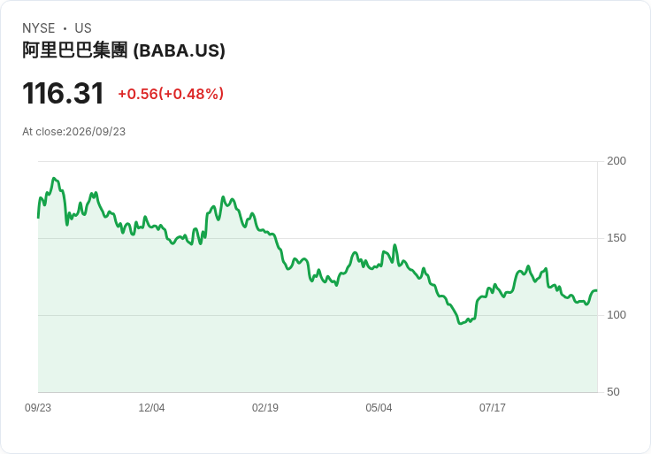The height and width of the screenshot is (454, 651).
Task: Click the right end of the price line
Action: pos(596,290)
